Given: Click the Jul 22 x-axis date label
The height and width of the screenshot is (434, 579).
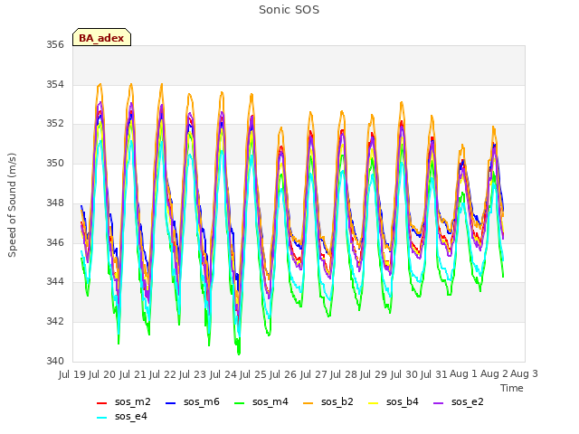Looking at the screenshot, I should tap(163, 374).
